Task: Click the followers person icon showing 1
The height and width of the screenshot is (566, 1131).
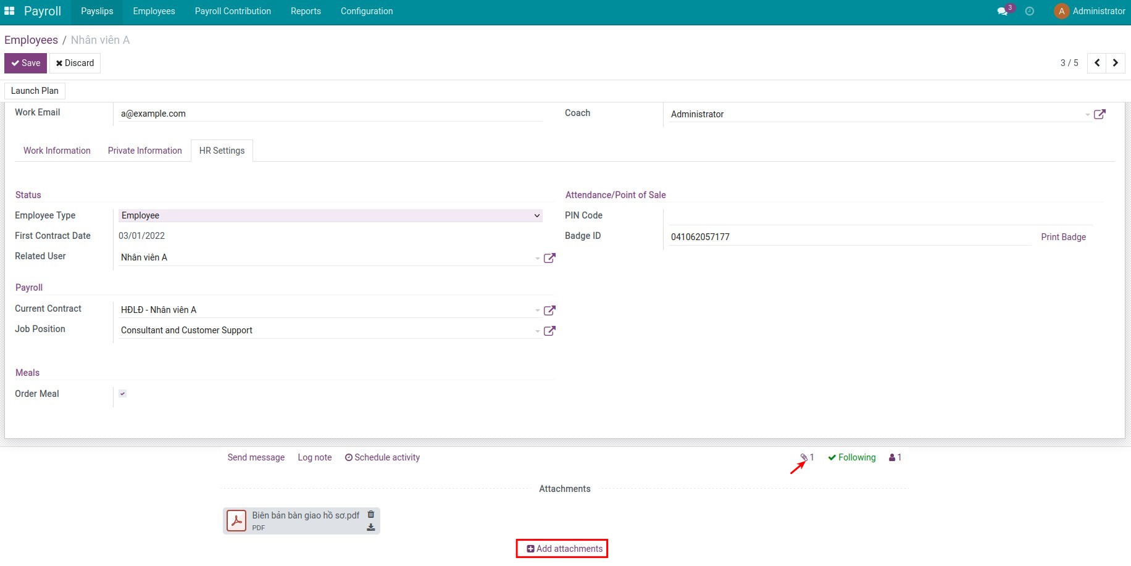Action: 892,457
